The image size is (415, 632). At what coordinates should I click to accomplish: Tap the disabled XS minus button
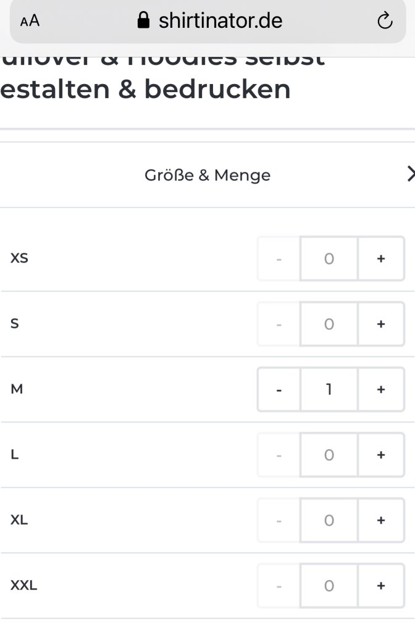(x=279, y=259)
